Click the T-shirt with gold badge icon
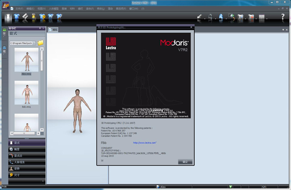The width and height of the screenshot is (291, 190). (42, 17)
